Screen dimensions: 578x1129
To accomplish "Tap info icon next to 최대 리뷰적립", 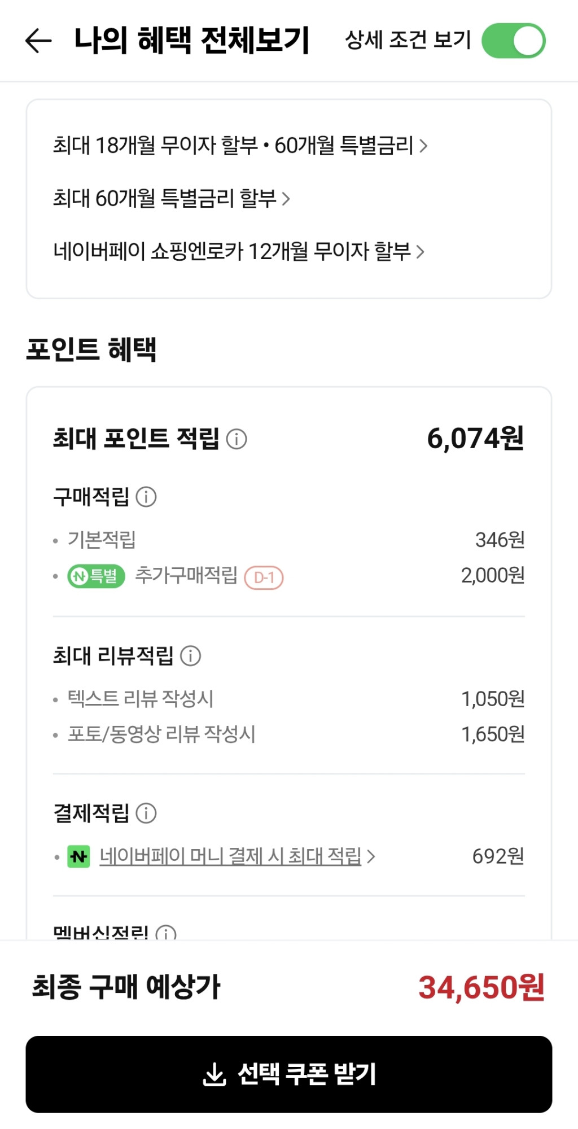I will (190, 656).
